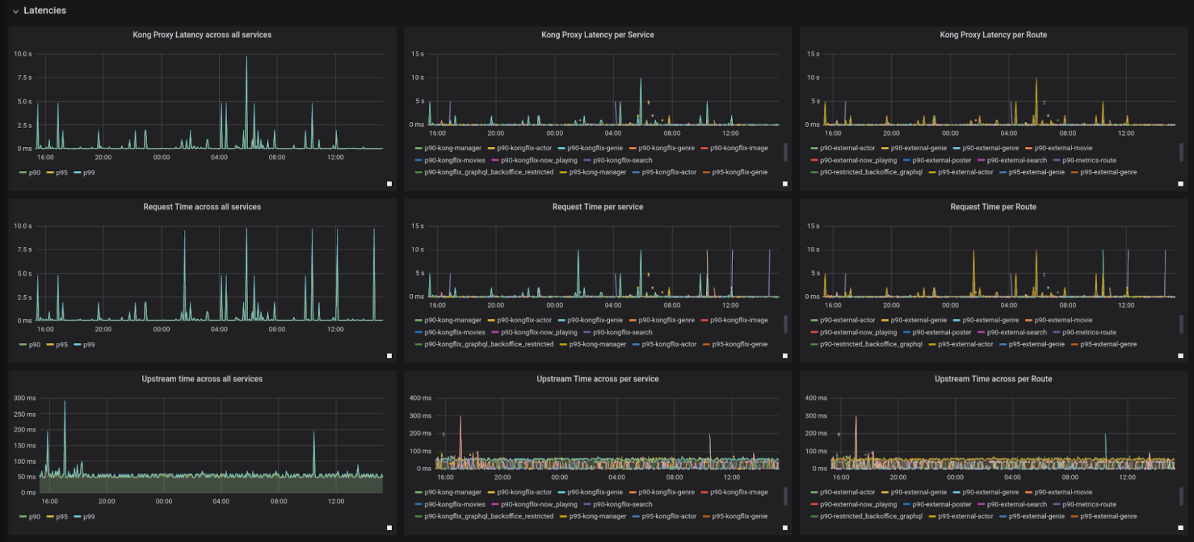The image size is (1194, 542).
Task: Click resize handle of Upstream Time across per service panel
Action: coord(785,528)
